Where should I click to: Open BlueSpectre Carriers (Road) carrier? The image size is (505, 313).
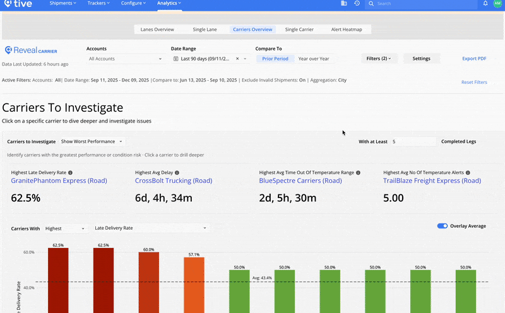300,180
